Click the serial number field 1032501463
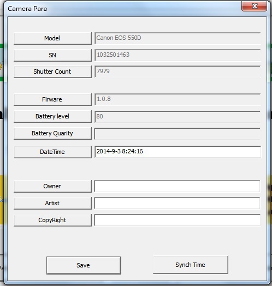This screenshot has height=286, width=272. click(x=178, y=55)
